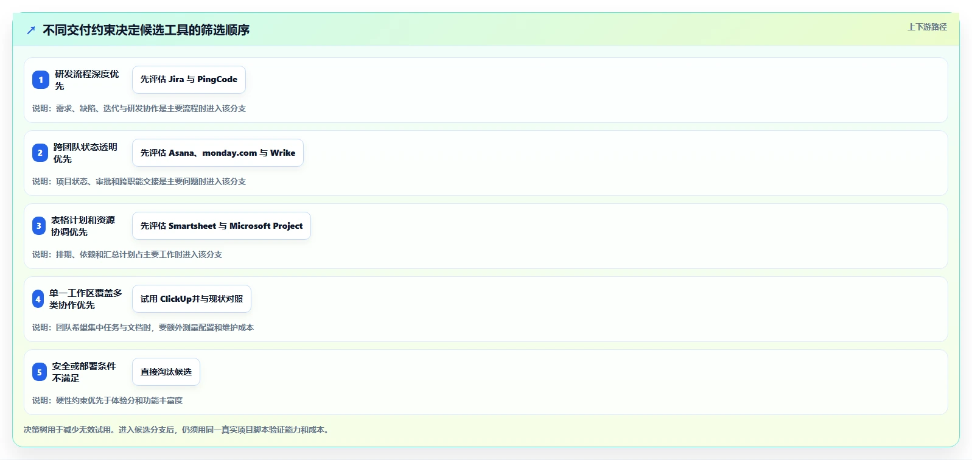The width and height of the screenshot is (972, 460).
Task: Click the note starting 说明：需求、缺陷、迭代
Action: (139, 108)
